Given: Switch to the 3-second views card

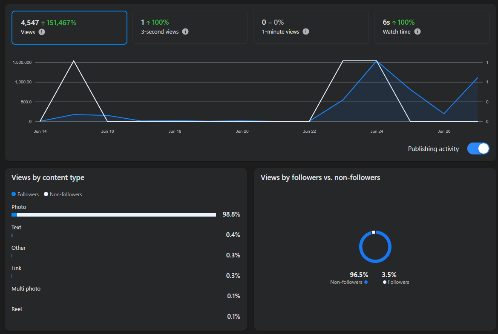Looking at the screenshot, I should (x=190, y=27).
